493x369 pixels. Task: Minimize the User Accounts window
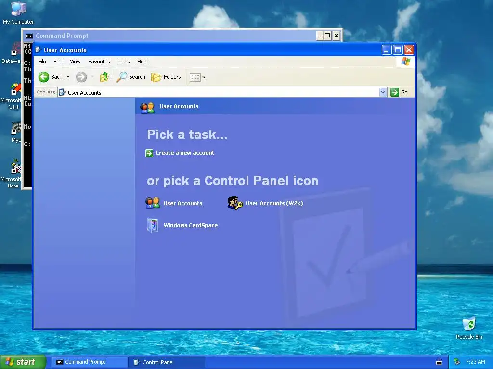click(x=387, y=50)
